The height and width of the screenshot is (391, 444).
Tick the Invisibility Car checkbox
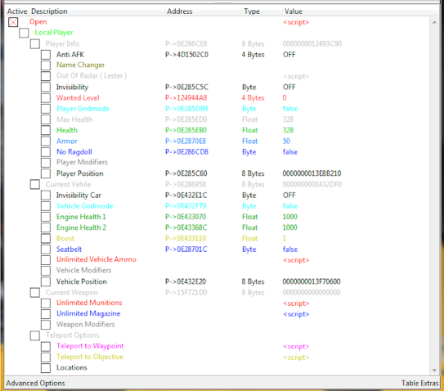coord(46,195)
